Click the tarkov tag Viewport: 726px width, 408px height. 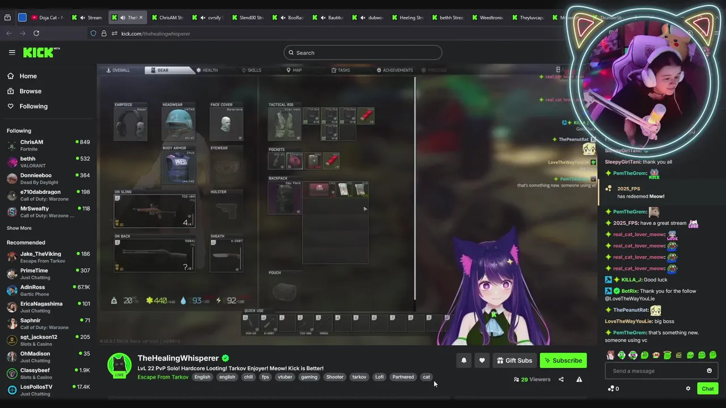[359, 377]
